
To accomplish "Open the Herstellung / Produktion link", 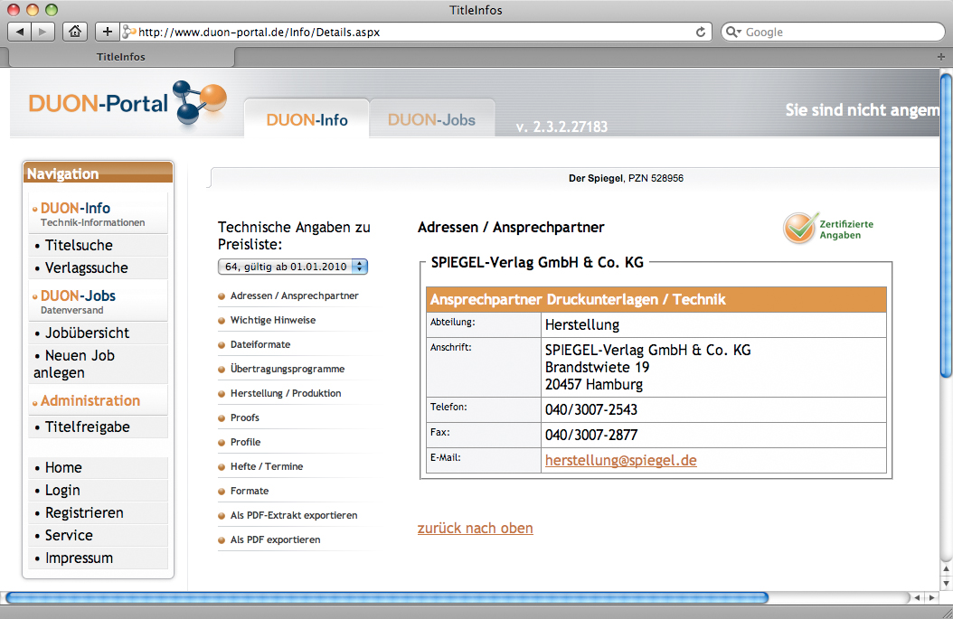I will point(286,393).
